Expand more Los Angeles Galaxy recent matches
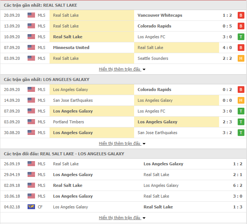The width and height of the screenshot is (247, 224). (x=122, y=143)
